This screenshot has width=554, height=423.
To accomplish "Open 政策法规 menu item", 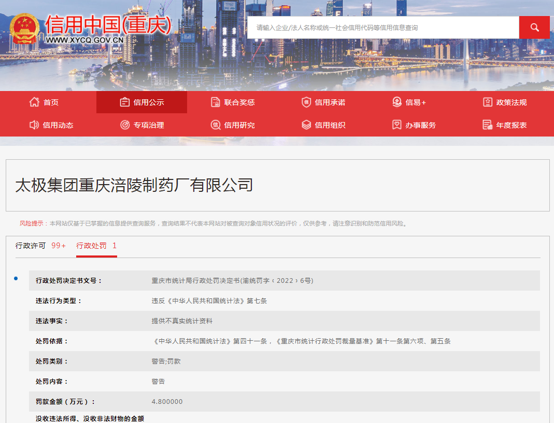I will (x=512, y=102).
